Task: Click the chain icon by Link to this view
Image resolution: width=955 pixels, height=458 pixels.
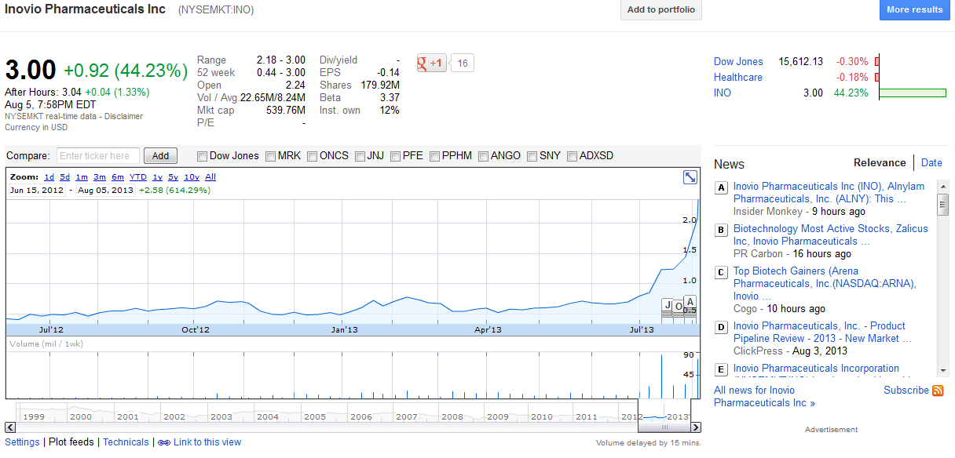Action: (163, 442)
